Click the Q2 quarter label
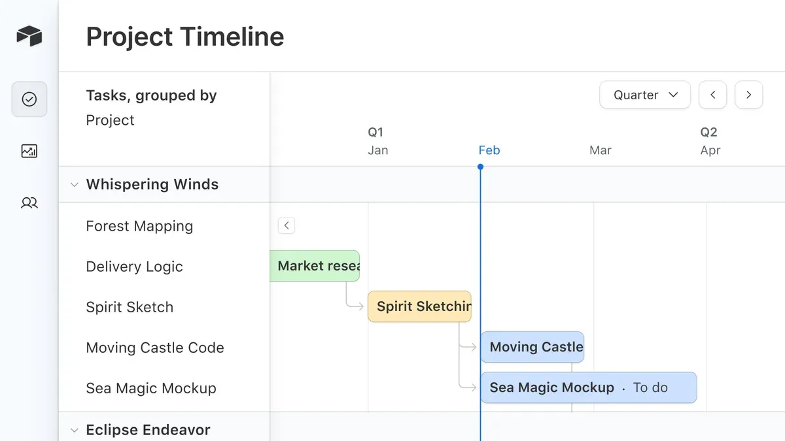Screen dimensions: 785x441 pyautogui.click(x=709, y=132)
